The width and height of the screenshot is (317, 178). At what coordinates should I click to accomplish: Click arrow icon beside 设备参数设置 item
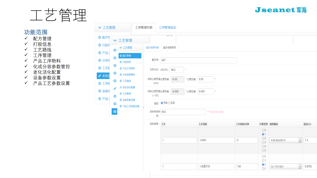[120, 100]
